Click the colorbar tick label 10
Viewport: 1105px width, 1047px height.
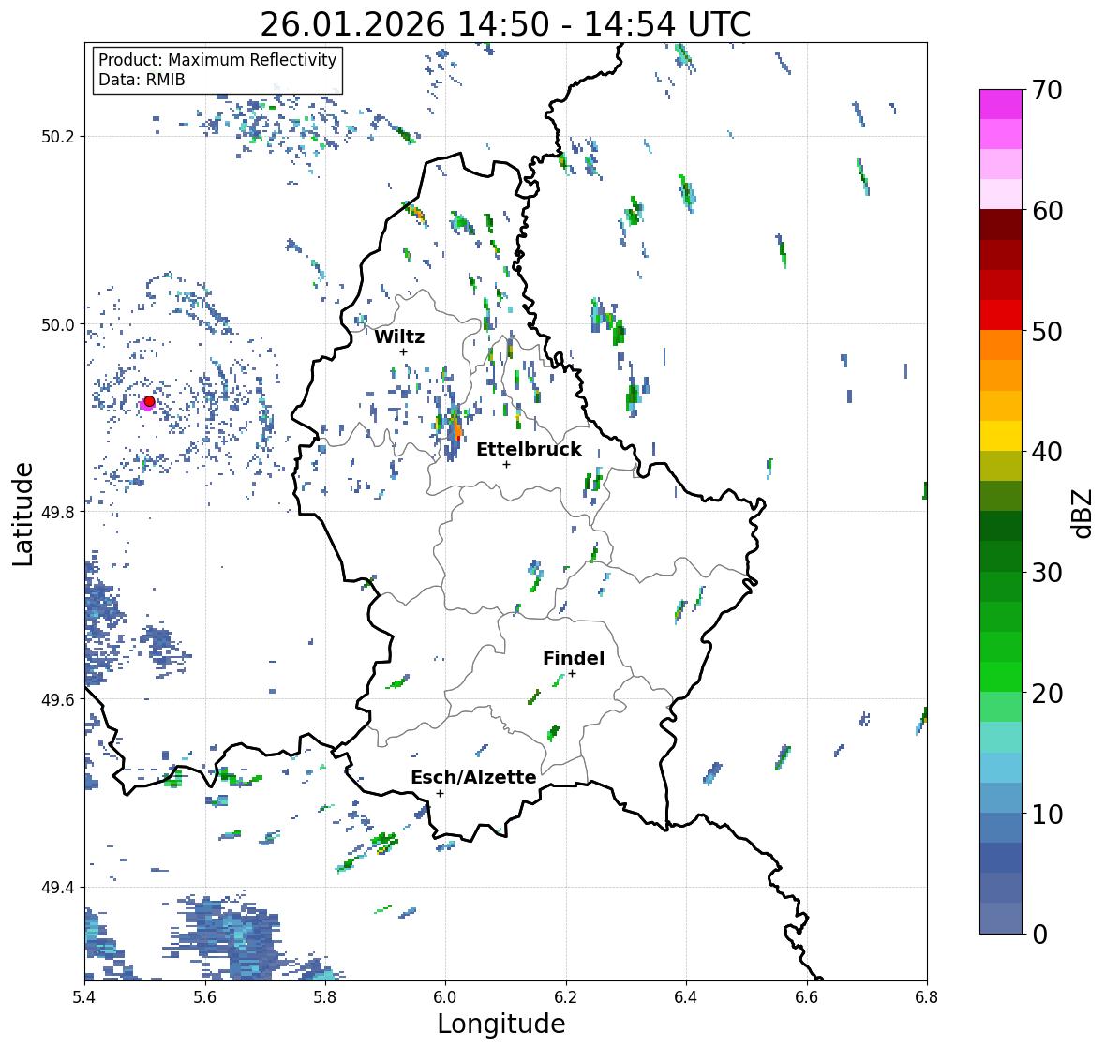tap(1047, 814)
